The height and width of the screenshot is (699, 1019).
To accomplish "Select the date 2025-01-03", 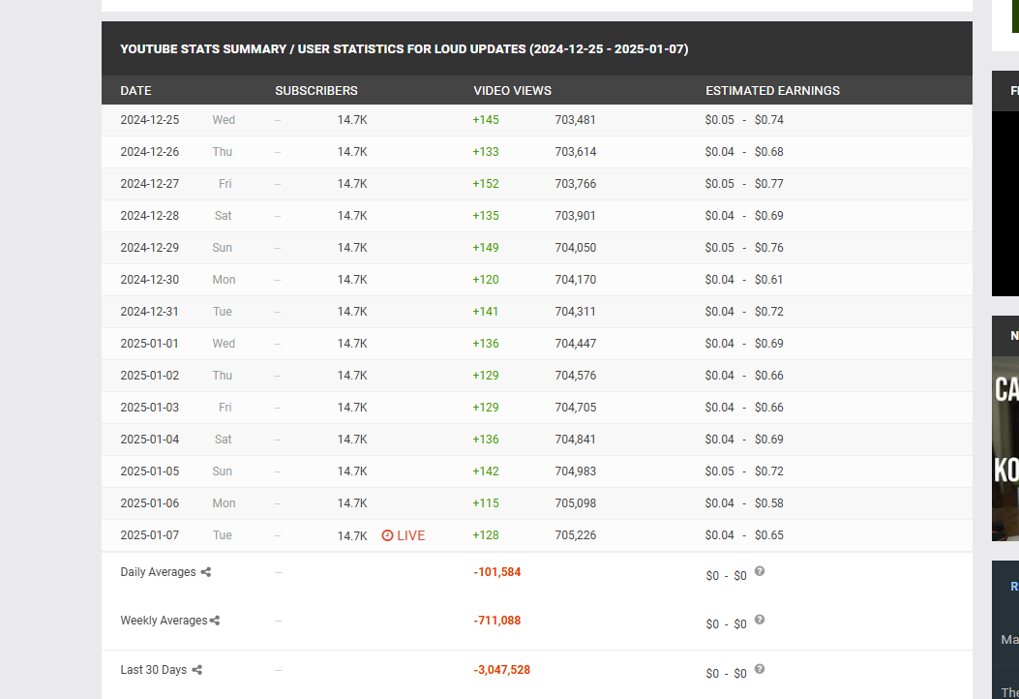I will pyautogui.click(x=149, y=407).
